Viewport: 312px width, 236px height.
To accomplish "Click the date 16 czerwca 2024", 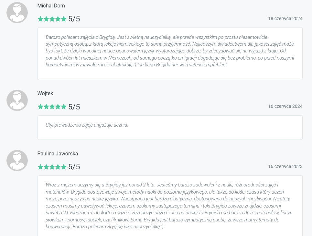I will 285,106.
